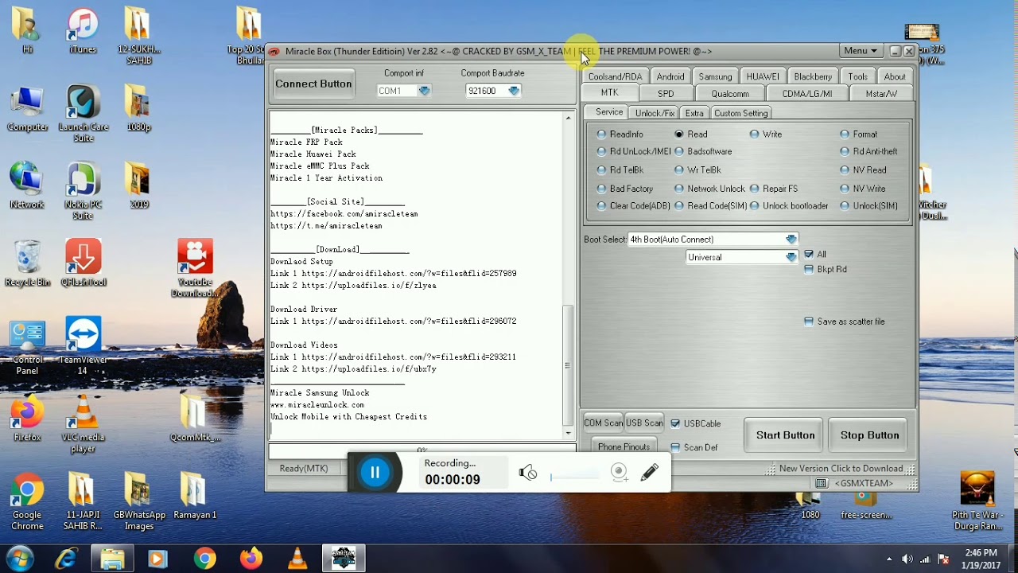The height and width of the screenshot is (573, 1018).
Task: Open GBWhatsApp Images folder
Action: [138, 501]
